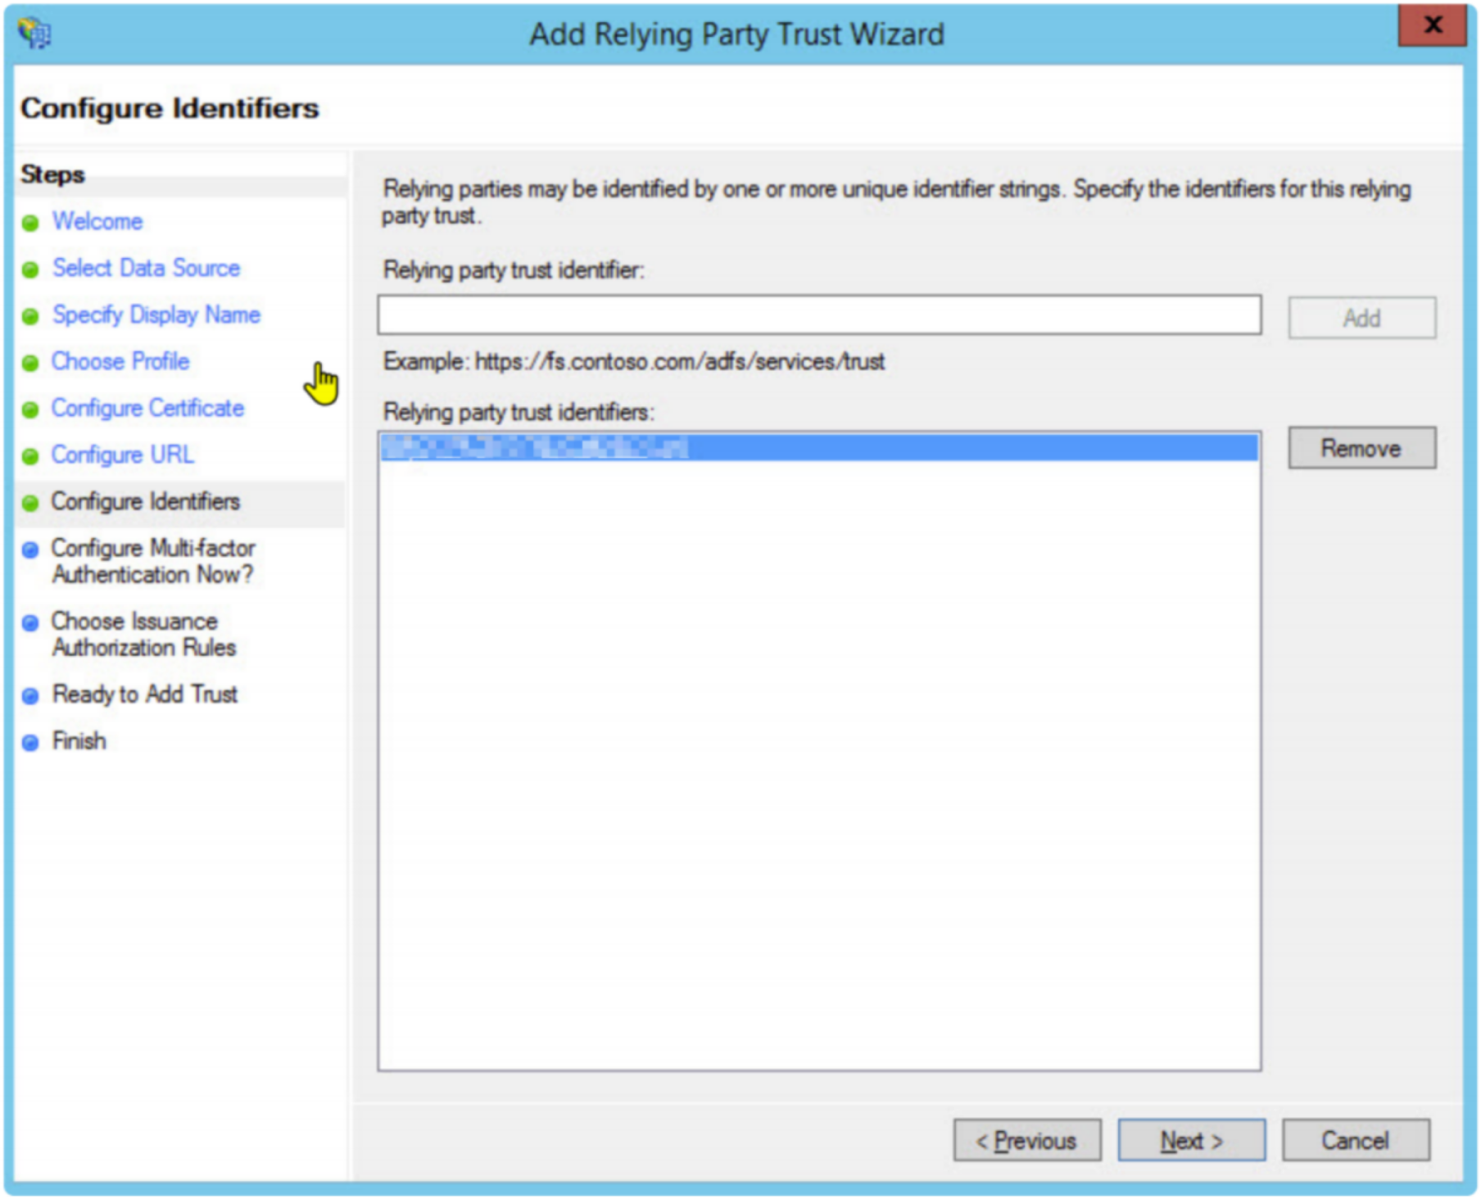The image size is (1481, 1199).
Task: Click the Remove button
Action: pos(1361,448)
